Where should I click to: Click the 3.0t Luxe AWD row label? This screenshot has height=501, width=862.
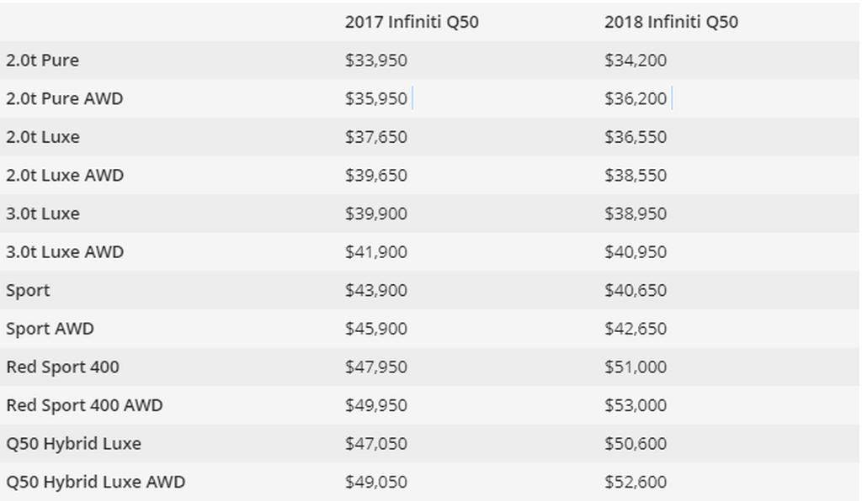coord(64,252)
